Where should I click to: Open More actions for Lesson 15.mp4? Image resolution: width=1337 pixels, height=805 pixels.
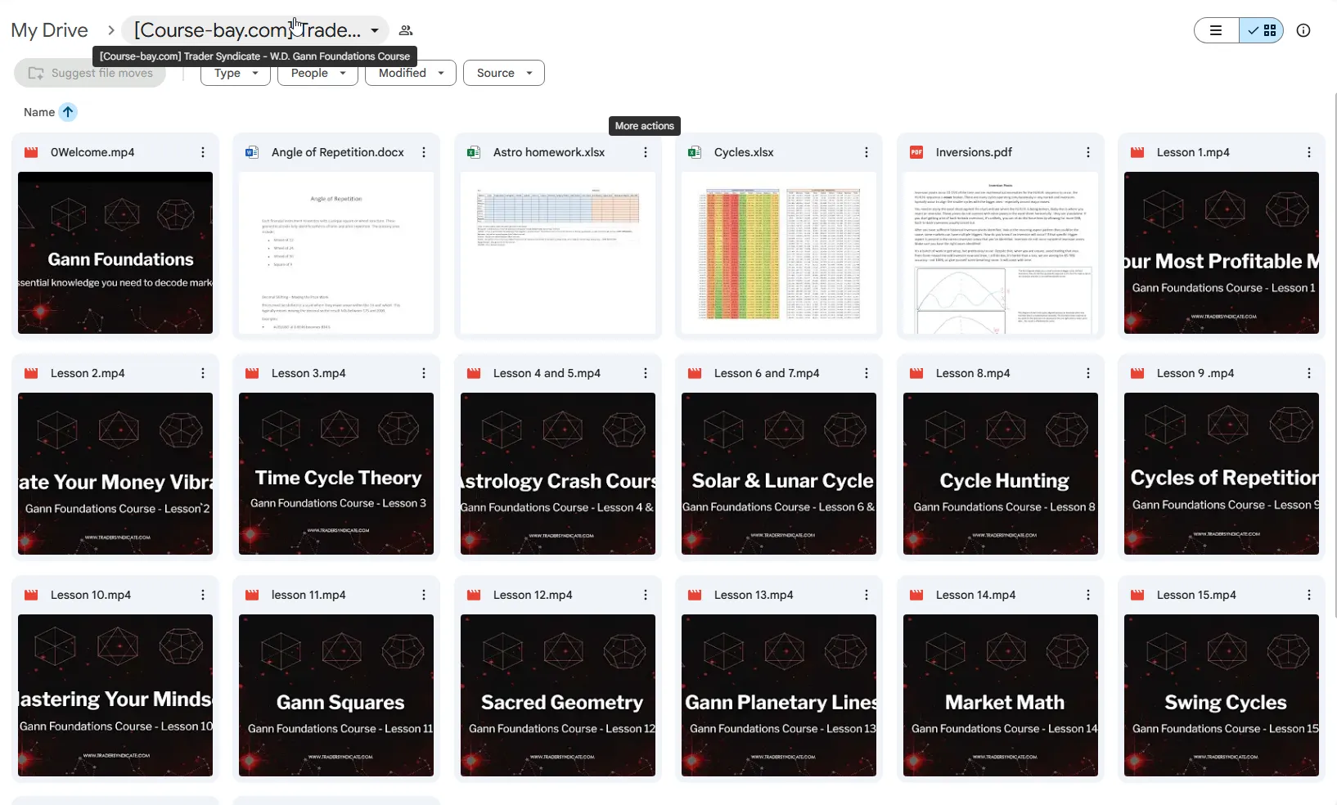(x=1309, y=595)
